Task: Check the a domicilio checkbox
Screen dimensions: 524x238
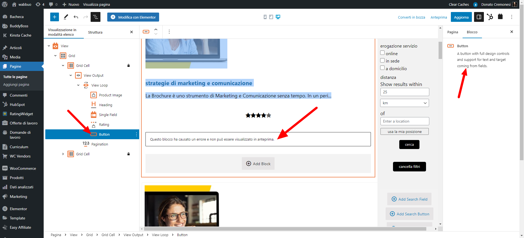Action: click(382, 68)
